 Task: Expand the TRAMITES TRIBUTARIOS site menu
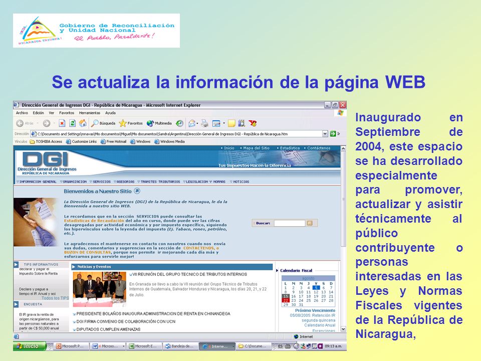pos(159,182)
